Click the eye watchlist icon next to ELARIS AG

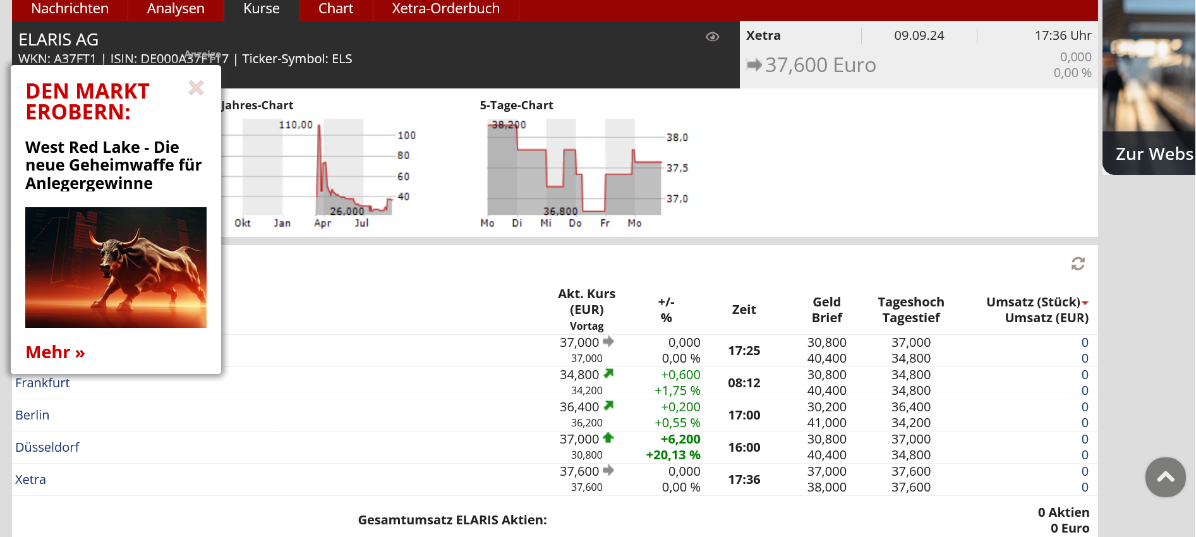pos(712,37)
